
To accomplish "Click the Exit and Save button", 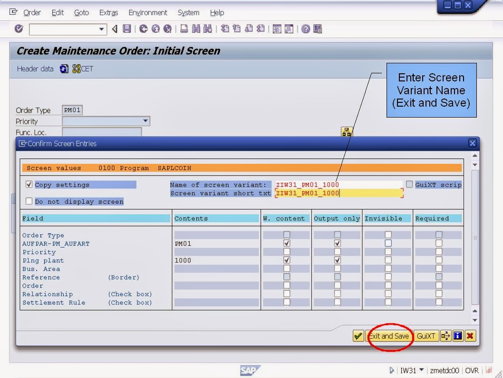I will 389,336.
